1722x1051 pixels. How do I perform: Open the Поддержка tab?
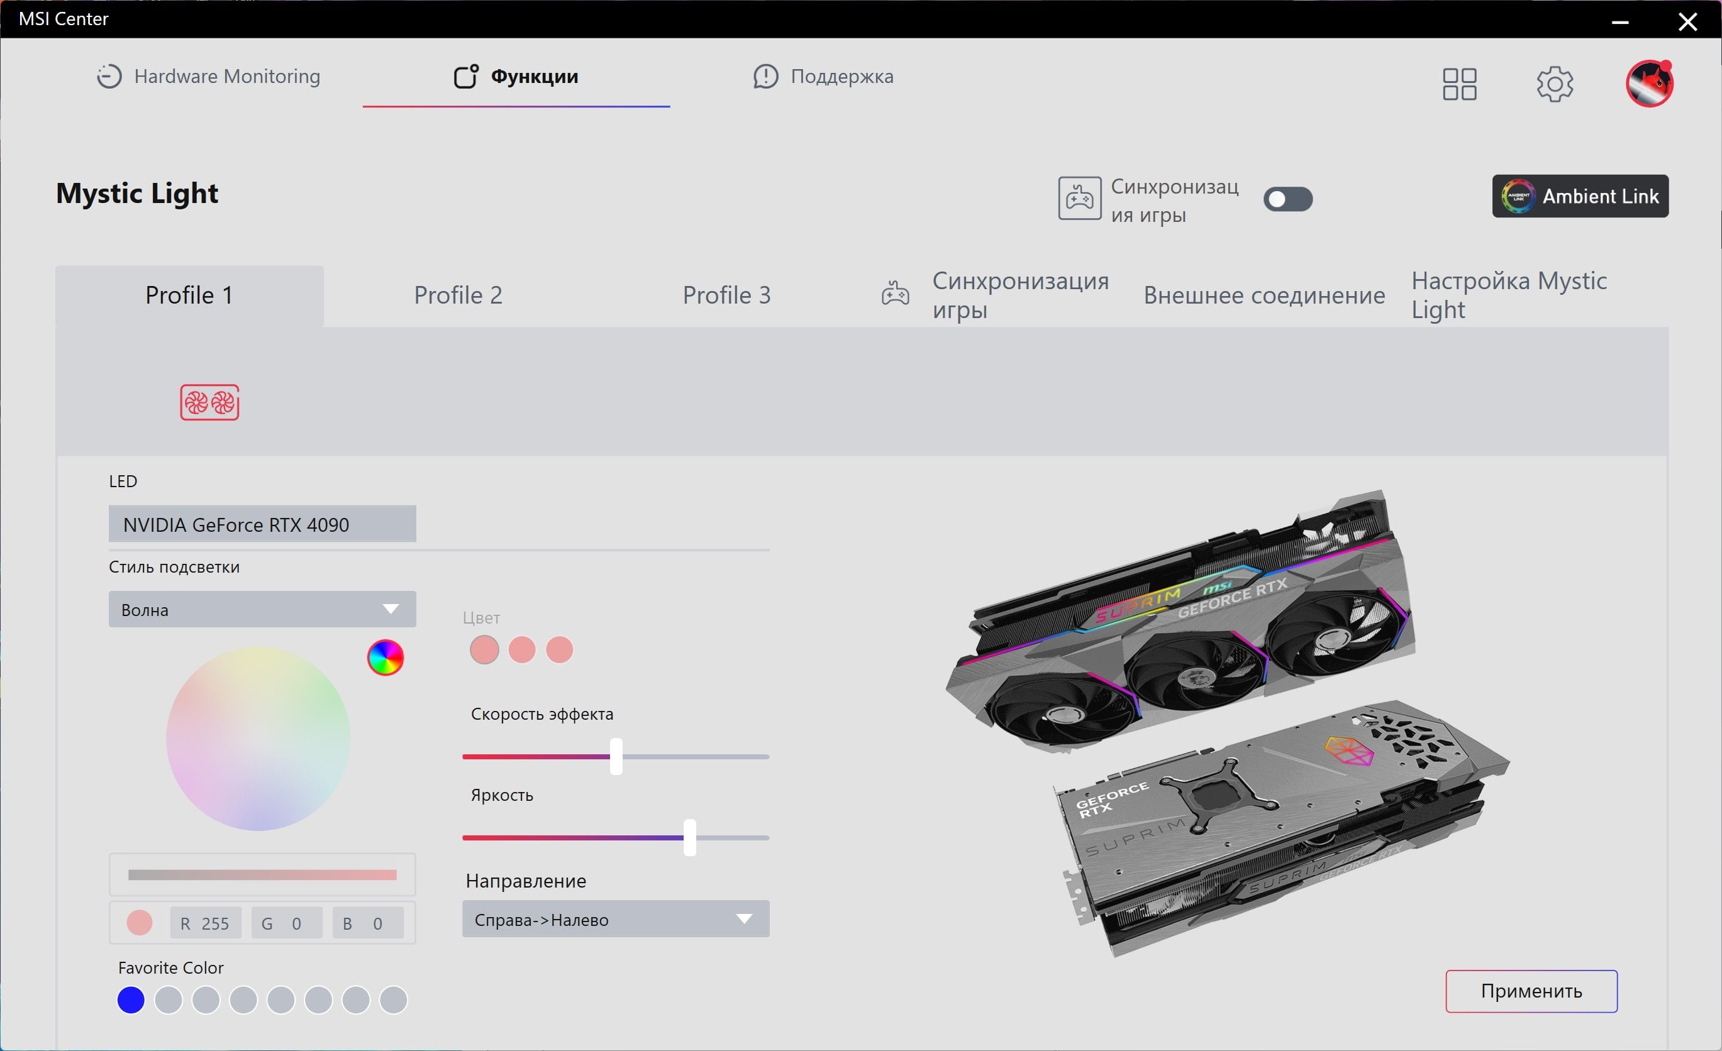tap(823, 76)
